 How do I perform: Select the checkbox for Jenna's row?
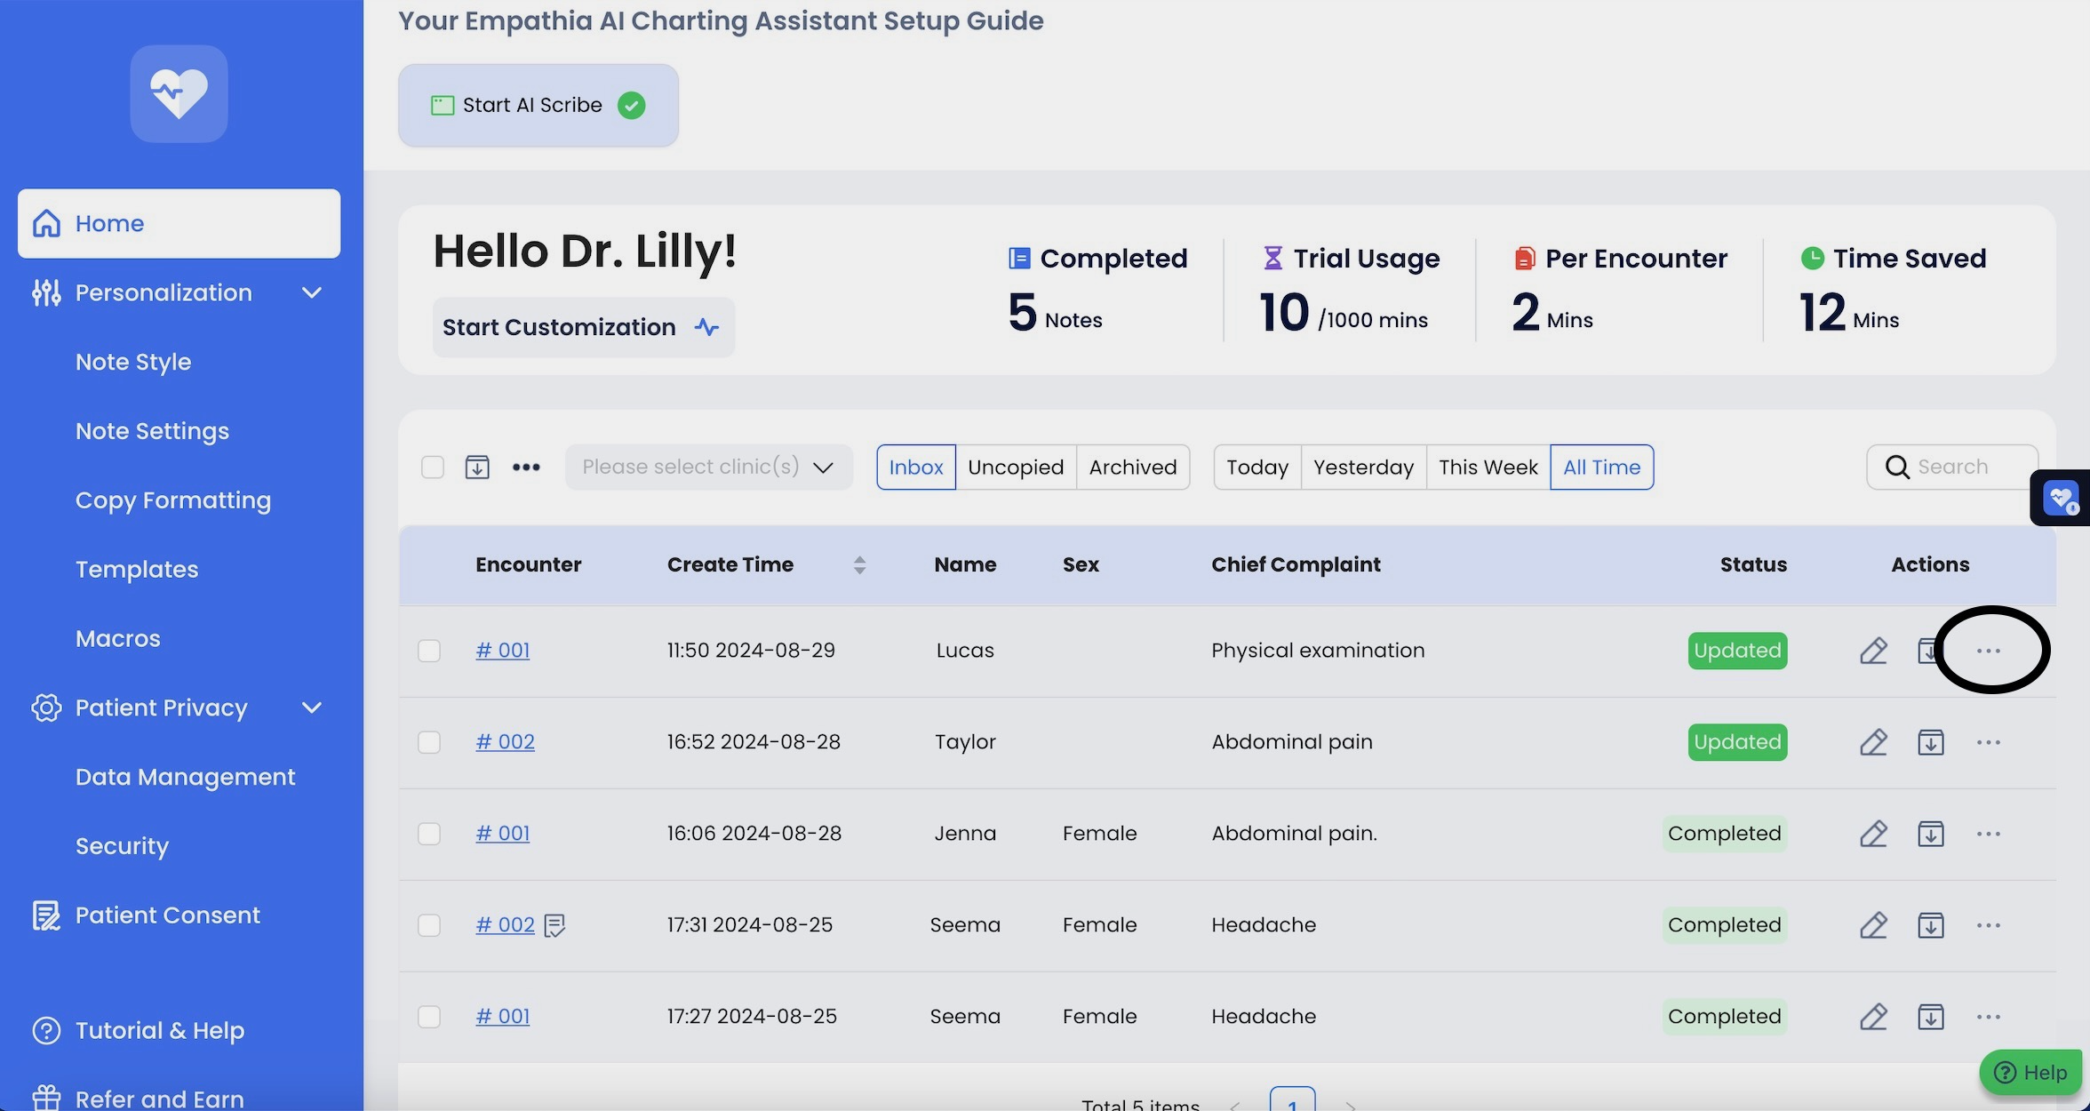[x=429, y=834]
